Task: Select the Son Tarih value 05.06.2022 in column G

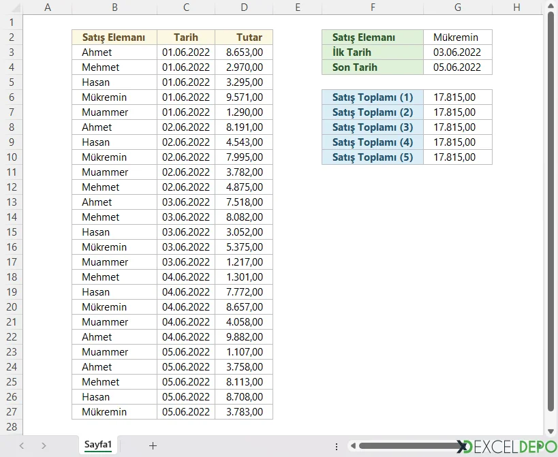Action: coord(457,67)
